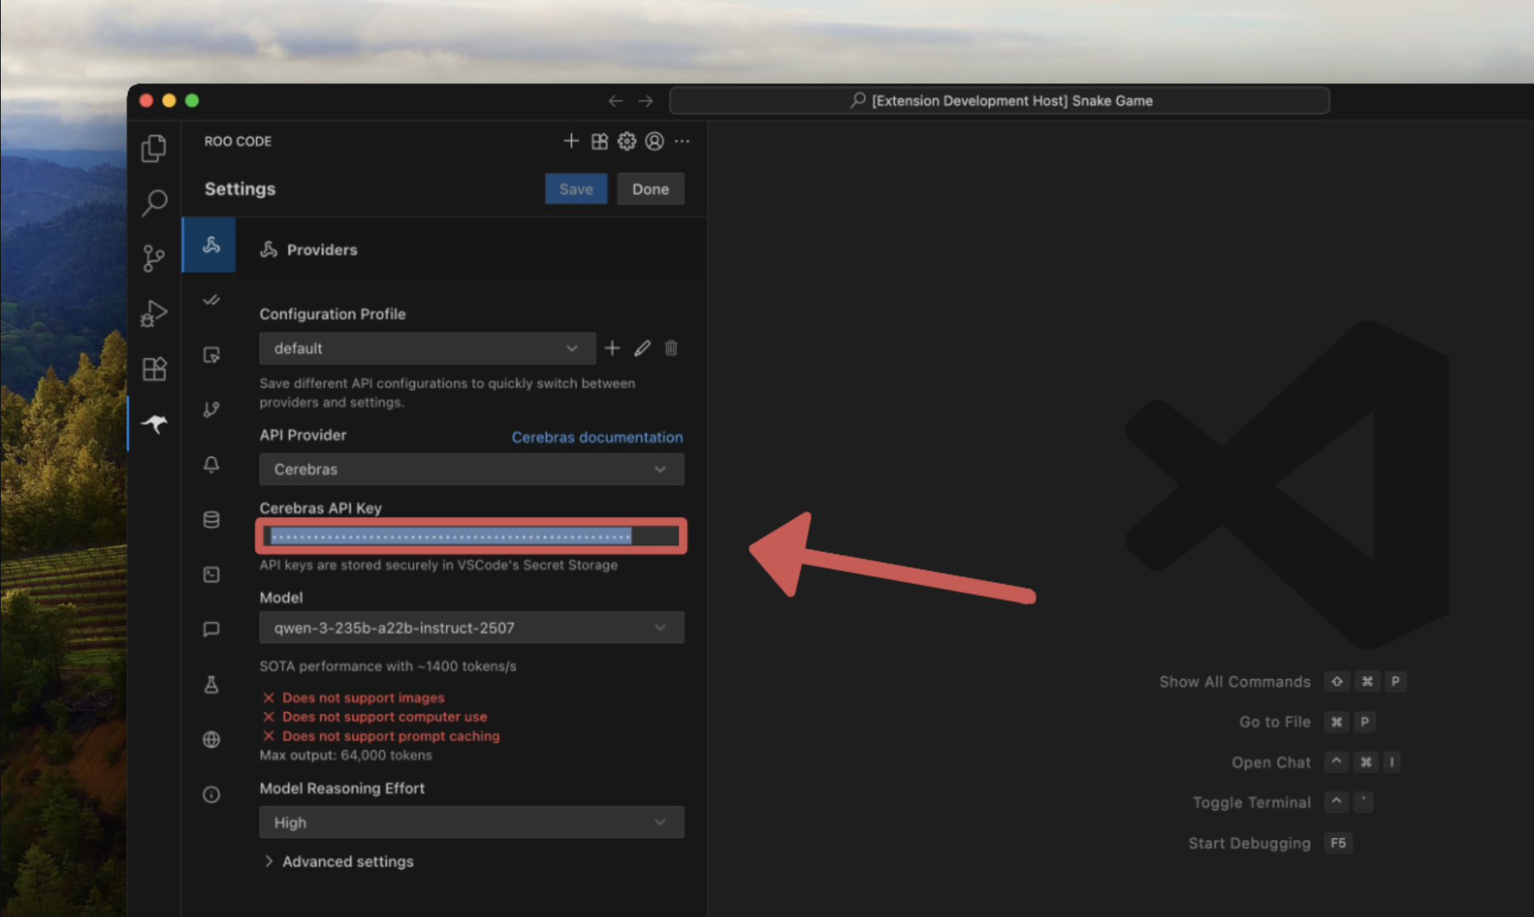Open the Search view in activity bar
1534x917 pixels.
(153, 203)
